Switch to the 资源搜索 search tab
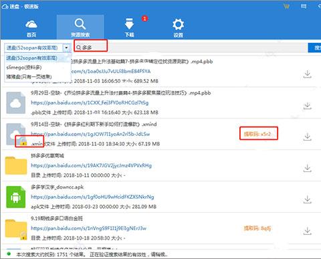 click(80, 27)
